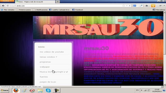Click the mrsau30 page heading
Viewport: 166px width, 93px height.
[x=96, y=48]
